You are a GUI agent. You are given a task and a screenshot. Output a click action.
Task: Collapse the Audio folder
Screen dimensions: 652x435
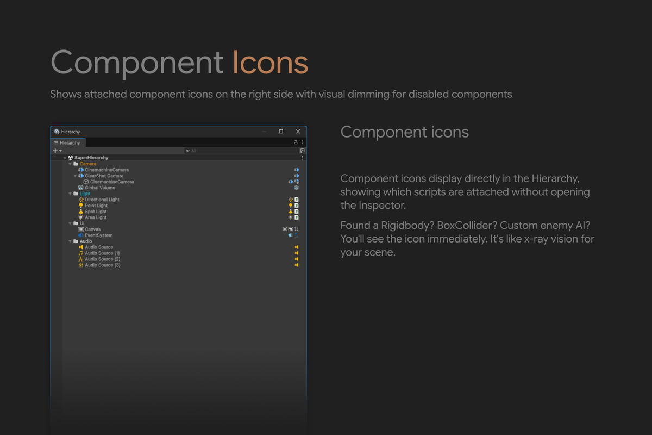[70, 241]
